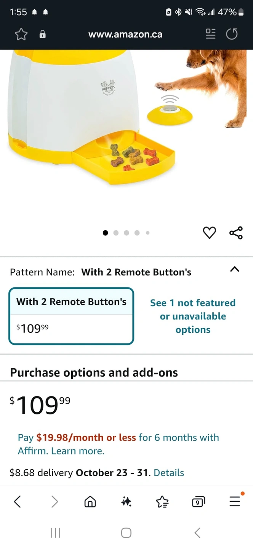Image resolution: width=253 pixels, height=549 pixels.
Task: Share this product icon
Action: click(x=236, y=233)
